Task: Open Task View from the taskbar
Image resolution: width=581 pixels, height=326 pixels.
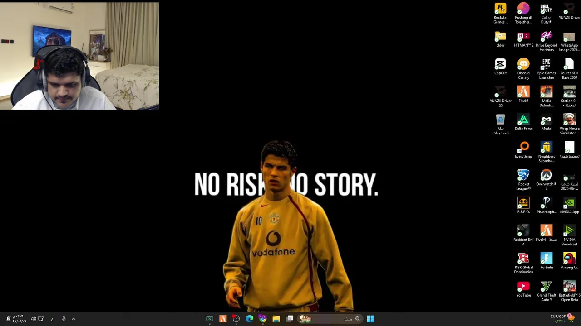Action: (x=290, y=319)
